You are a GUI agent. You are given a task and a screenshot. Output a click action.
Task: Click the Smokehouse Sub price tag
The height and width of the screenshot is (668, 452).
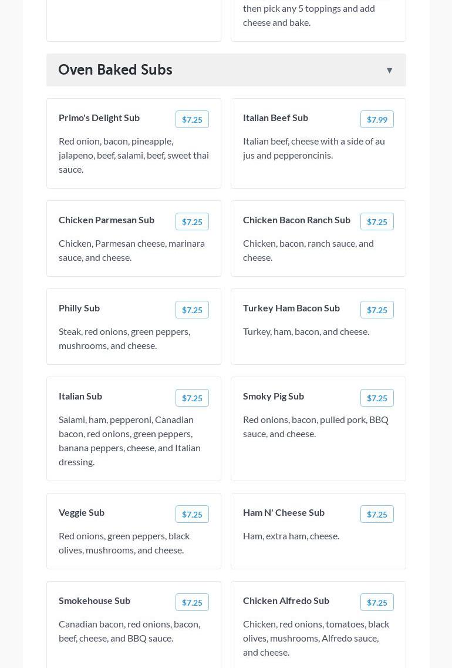[x=192, y=602]
